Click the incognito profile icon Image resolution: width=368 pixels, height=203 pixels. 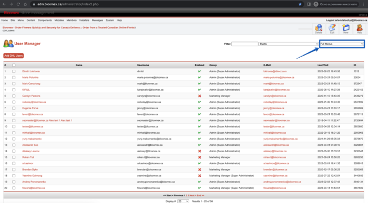(x=316, y=4)
